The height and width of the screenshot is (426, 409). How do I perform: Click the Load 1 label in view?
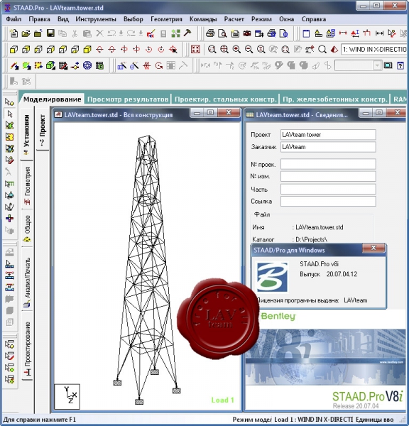[x=222, y=400]
